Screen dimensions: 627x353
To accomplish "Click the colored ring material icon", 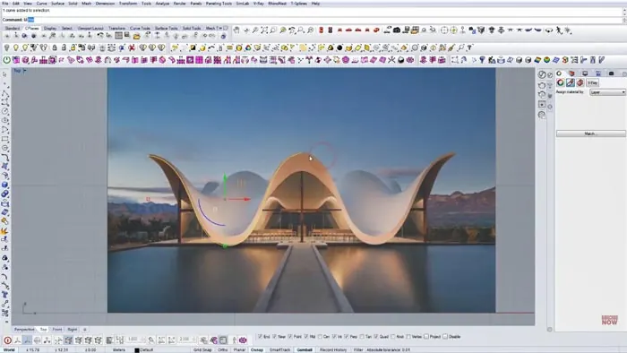I will (x=560, y=82).
